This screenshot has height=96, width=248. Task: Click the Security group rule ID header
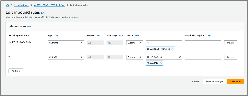(19, 36)
